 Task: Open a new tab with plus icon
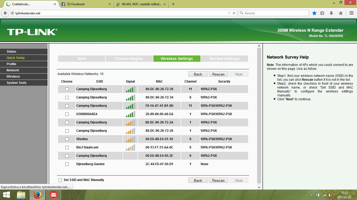(173, 4)
